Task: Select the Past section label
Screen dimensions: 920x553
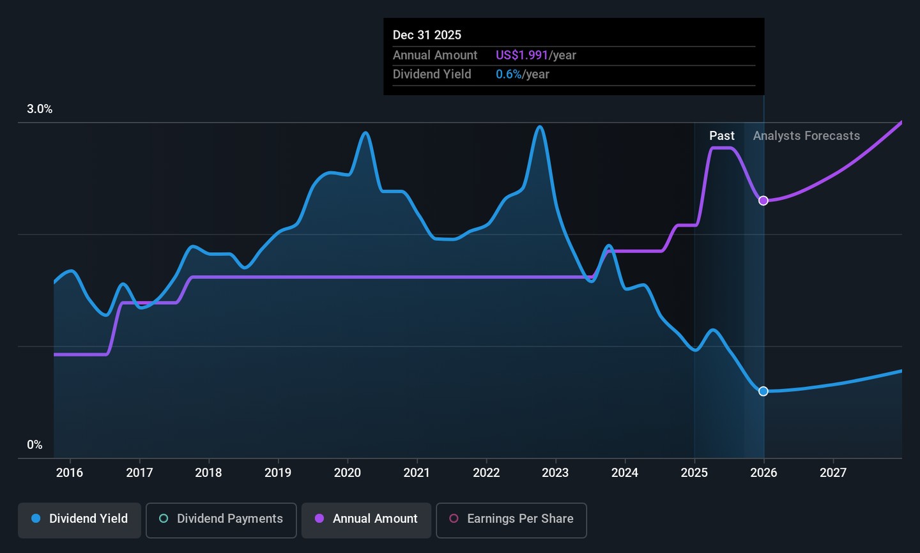Action: (x=721, y=136)
